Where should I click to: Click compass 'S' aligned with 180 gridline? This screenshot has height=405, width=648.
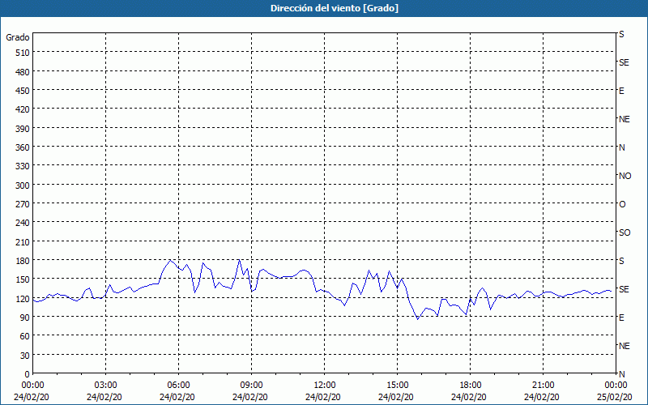(621, 261)
